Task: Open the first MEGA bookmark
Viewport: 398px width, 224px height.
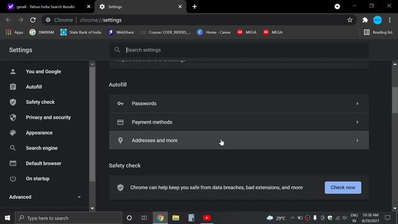Action: click(247, 32)
